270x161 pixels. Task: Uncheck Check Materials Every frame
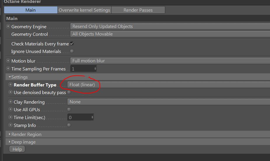tap(72, 44)
